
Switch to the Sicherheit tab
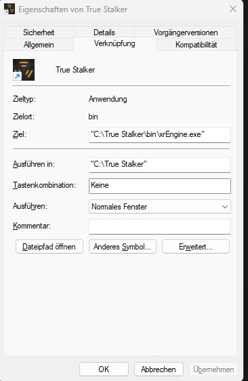point(39,33)
